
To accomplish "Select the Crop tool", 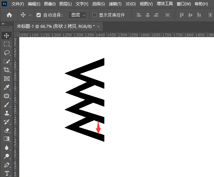I will (6, 70).
